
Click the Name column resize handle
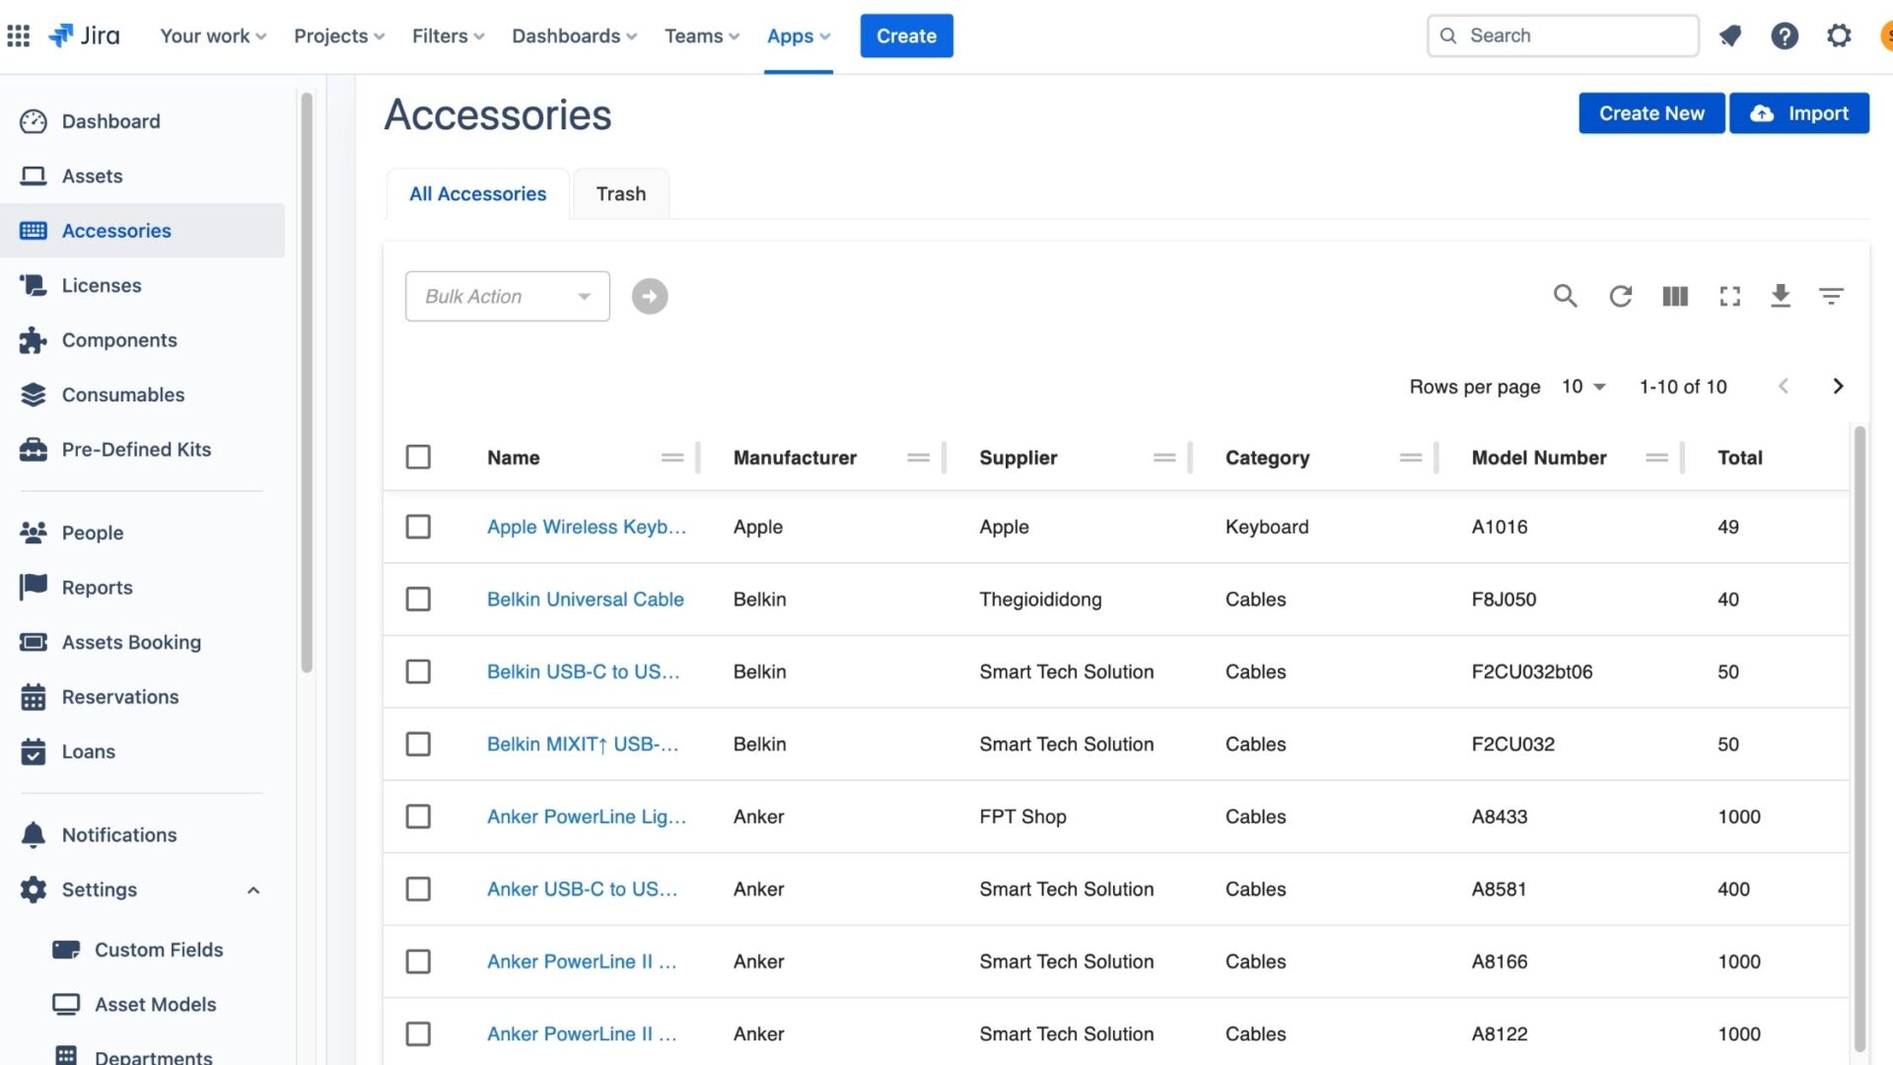(698, 458)
